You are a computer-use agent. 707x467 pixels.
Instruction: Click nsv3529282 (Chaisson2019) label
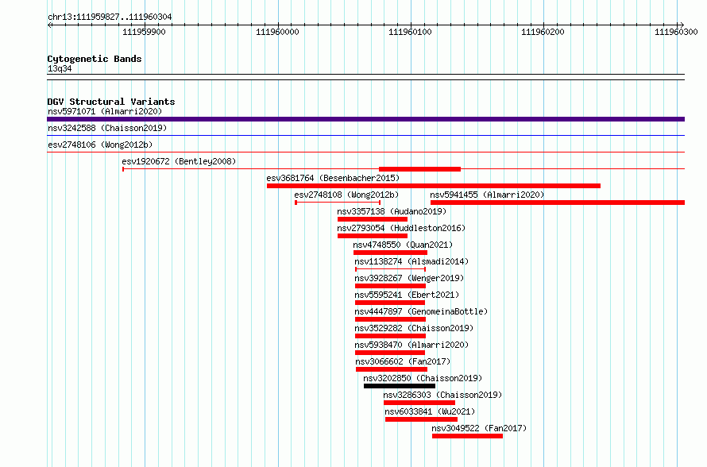coord(414,328)
